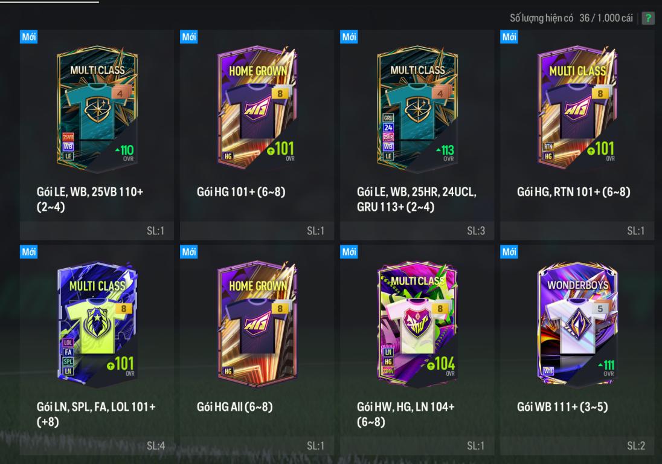Click the Mới badge on the Wonderboys pack
The height and width of the screenshot is (464, 662).
[509, 251]
